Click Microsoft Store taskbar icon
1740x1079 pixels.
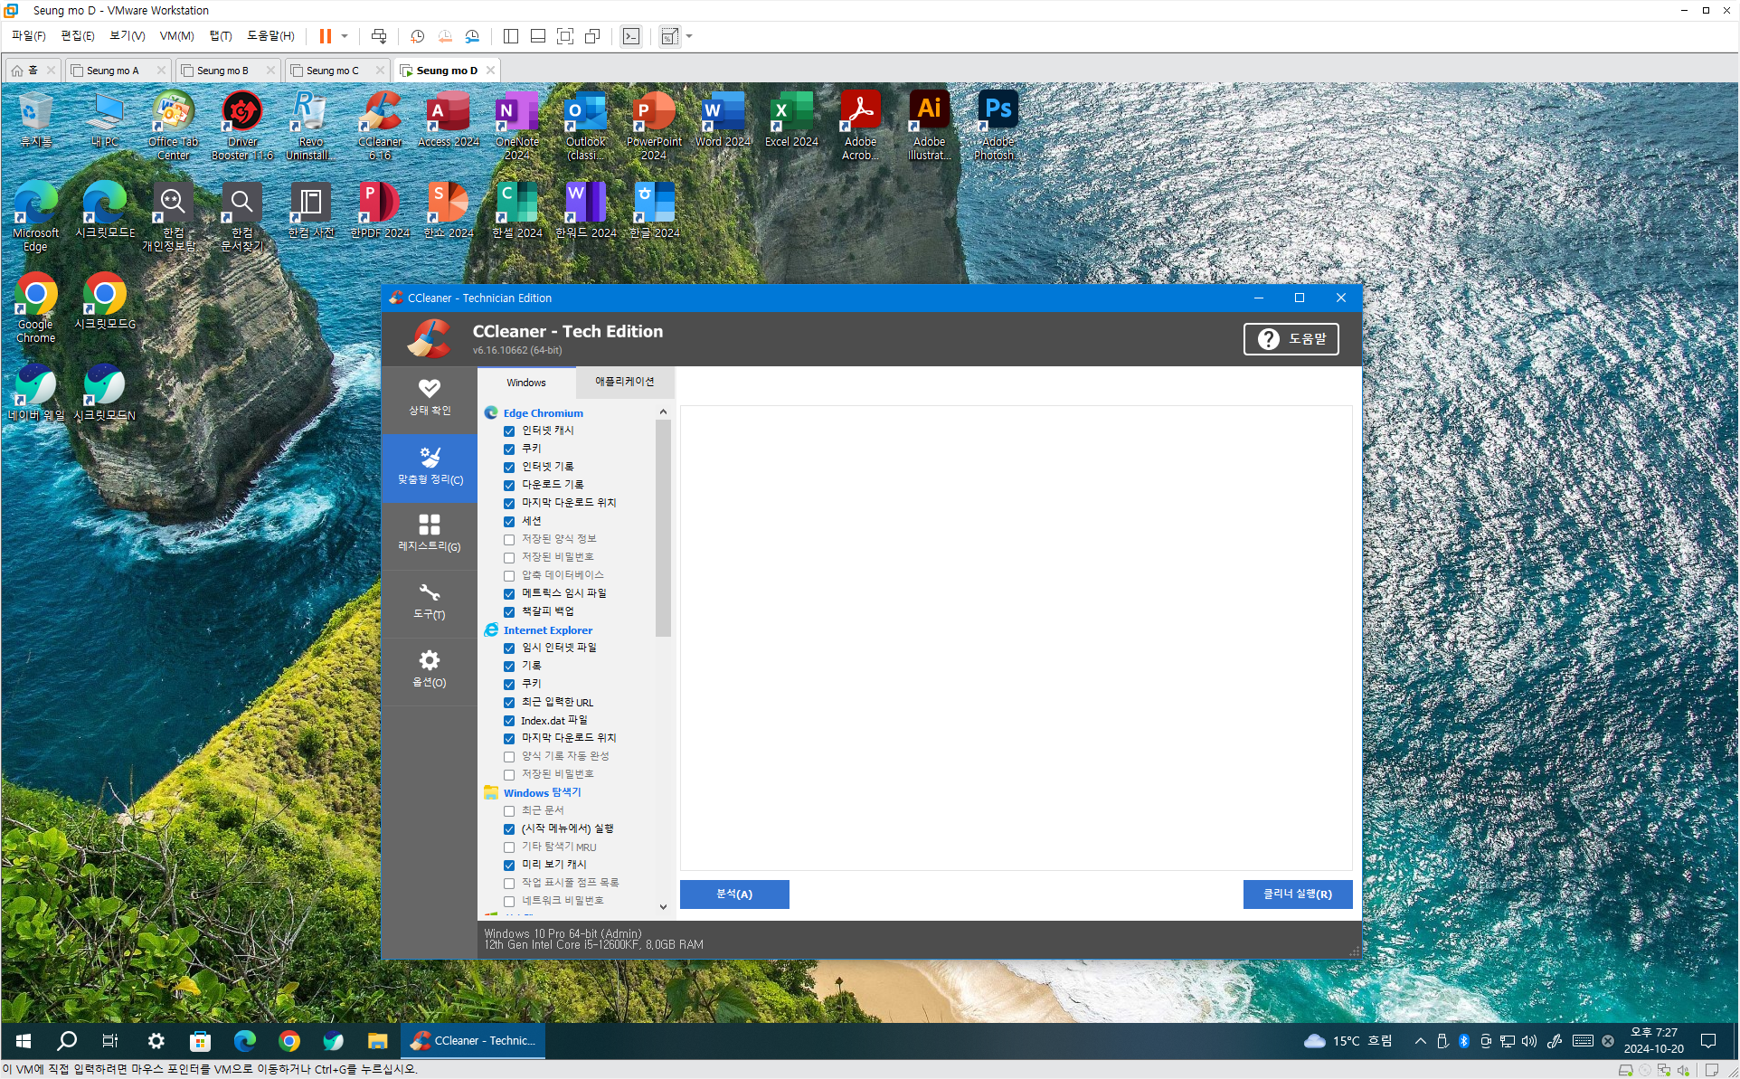200,1041
